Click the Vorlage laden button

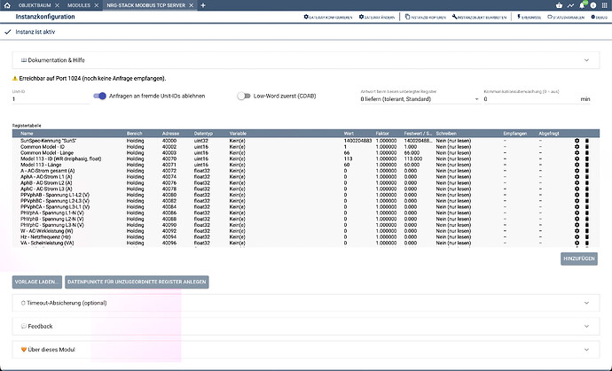(x=37, y=282)
